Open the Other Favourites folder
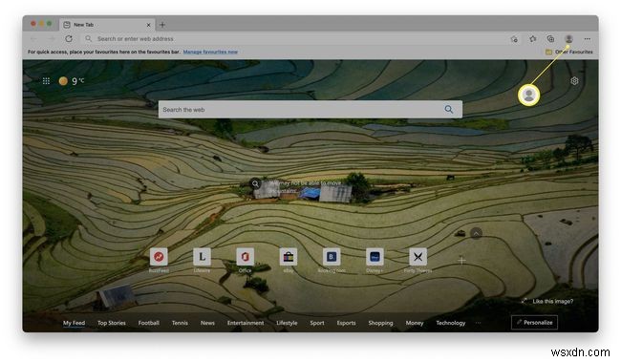 coord(568,52)
